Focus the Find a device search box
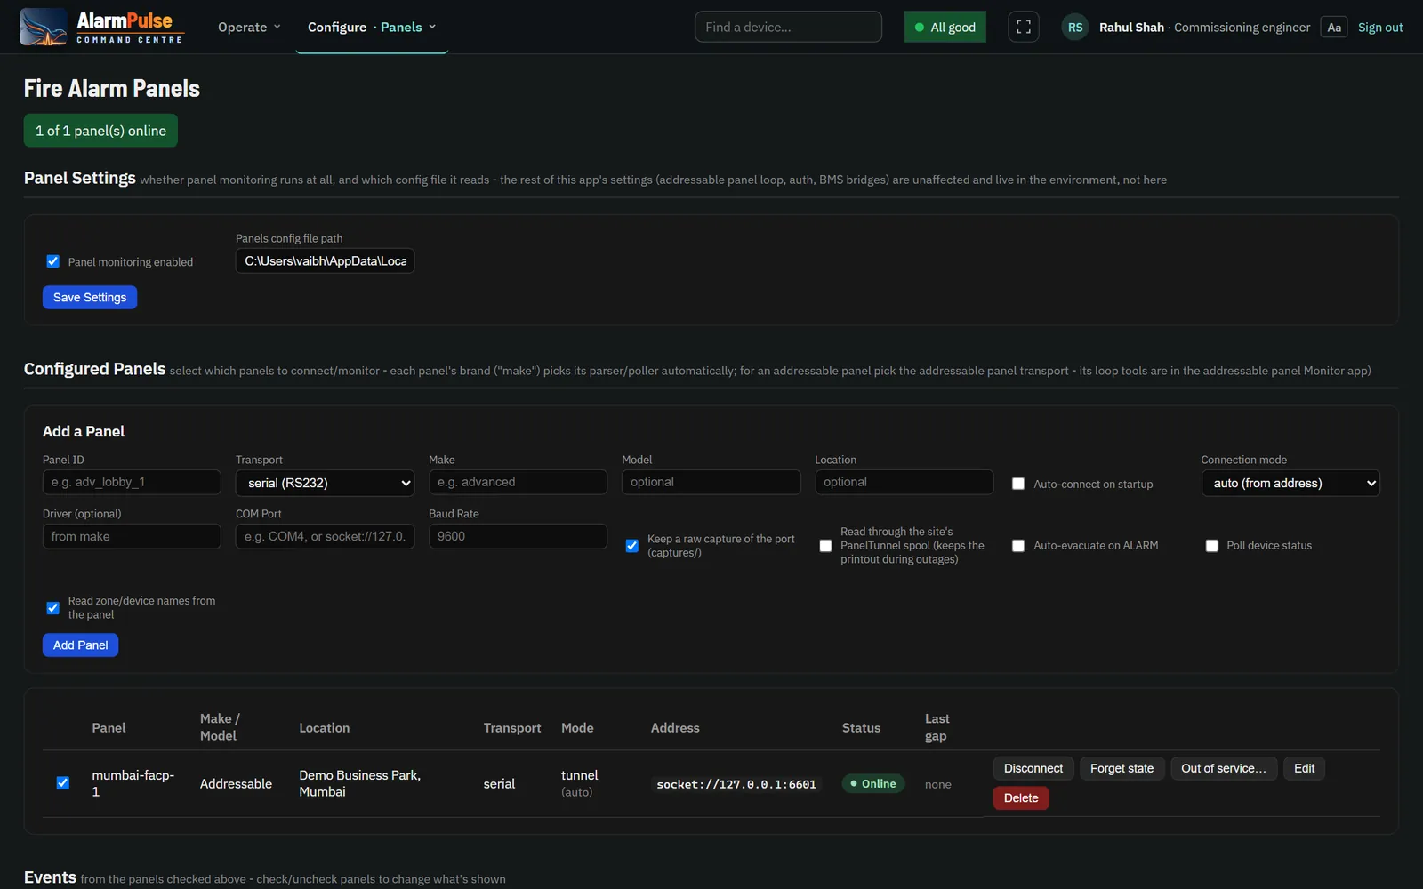 coord(788,27)
